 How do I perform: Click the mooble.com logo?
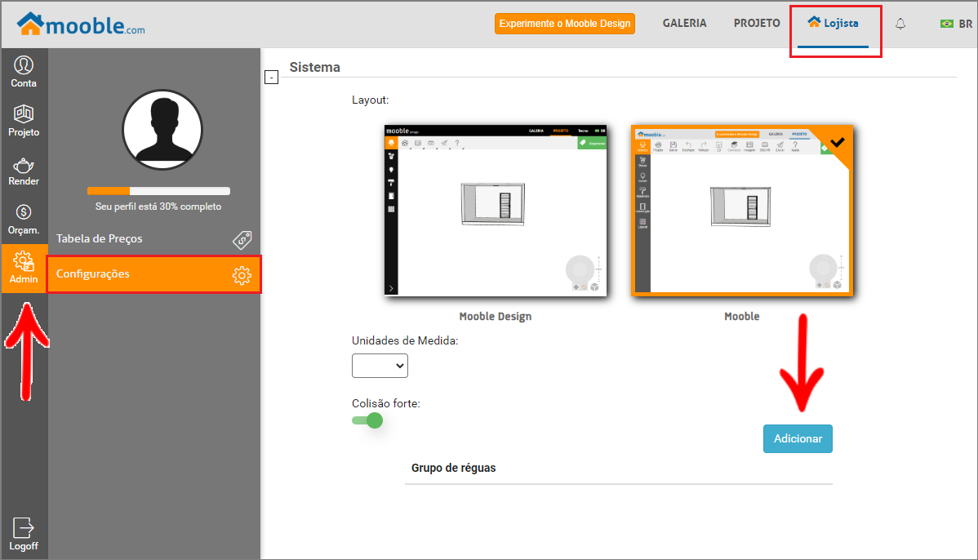[81, 24]
